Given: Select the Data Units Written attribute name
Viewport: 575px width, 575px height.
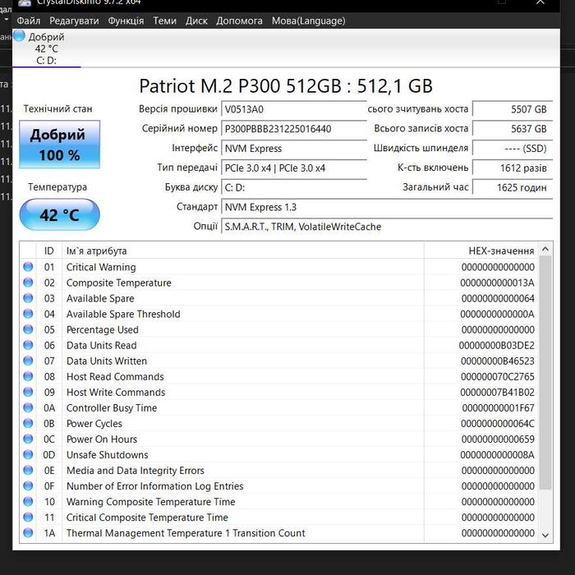Looking at the screenshot, I should 106,361.
